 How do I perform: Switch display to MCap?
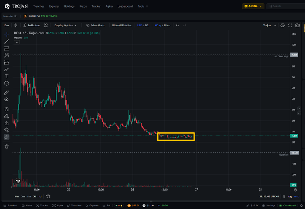158,26
